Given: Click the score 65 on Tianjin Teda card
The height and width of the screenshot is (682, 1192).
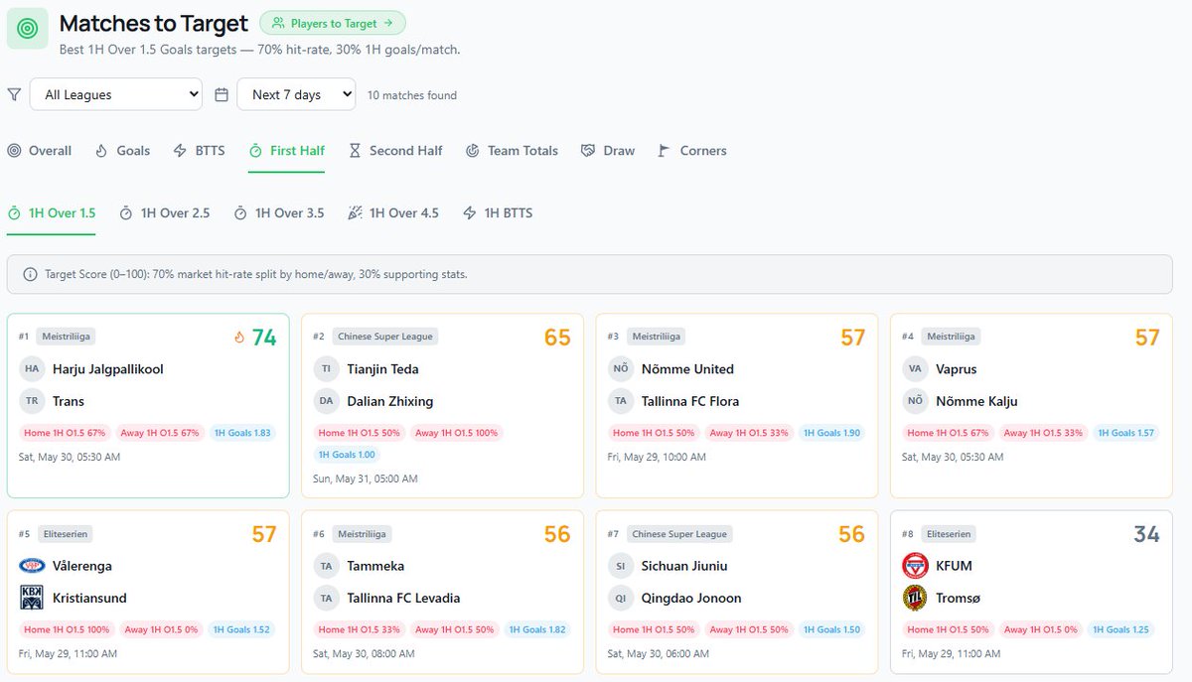Looking at the screenshot, I should [x=557, y=338].
